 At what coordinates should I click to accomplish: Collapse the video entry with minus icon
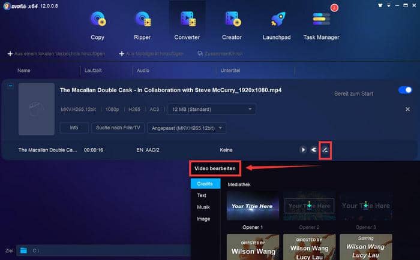click(x=10, y=86)
